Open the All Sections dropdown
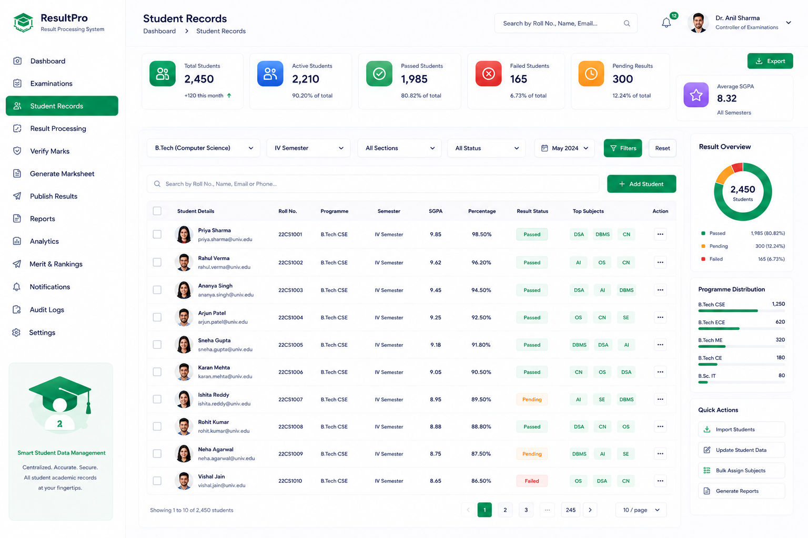The width and height of the screenshot is (808, 538). coord(400,148)
